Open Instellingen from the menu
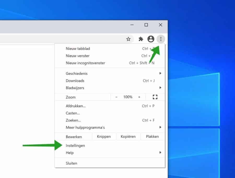The image size is (235, 178). pos(75,145)
